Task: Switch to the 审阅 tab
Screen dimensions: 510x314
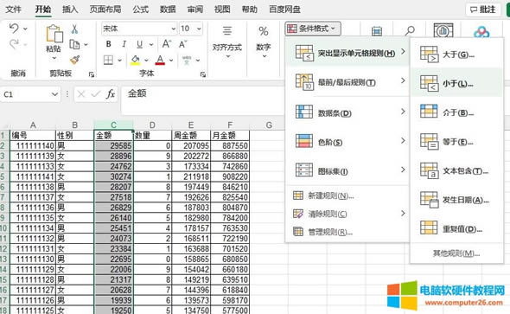Action: tap(195, 10)
